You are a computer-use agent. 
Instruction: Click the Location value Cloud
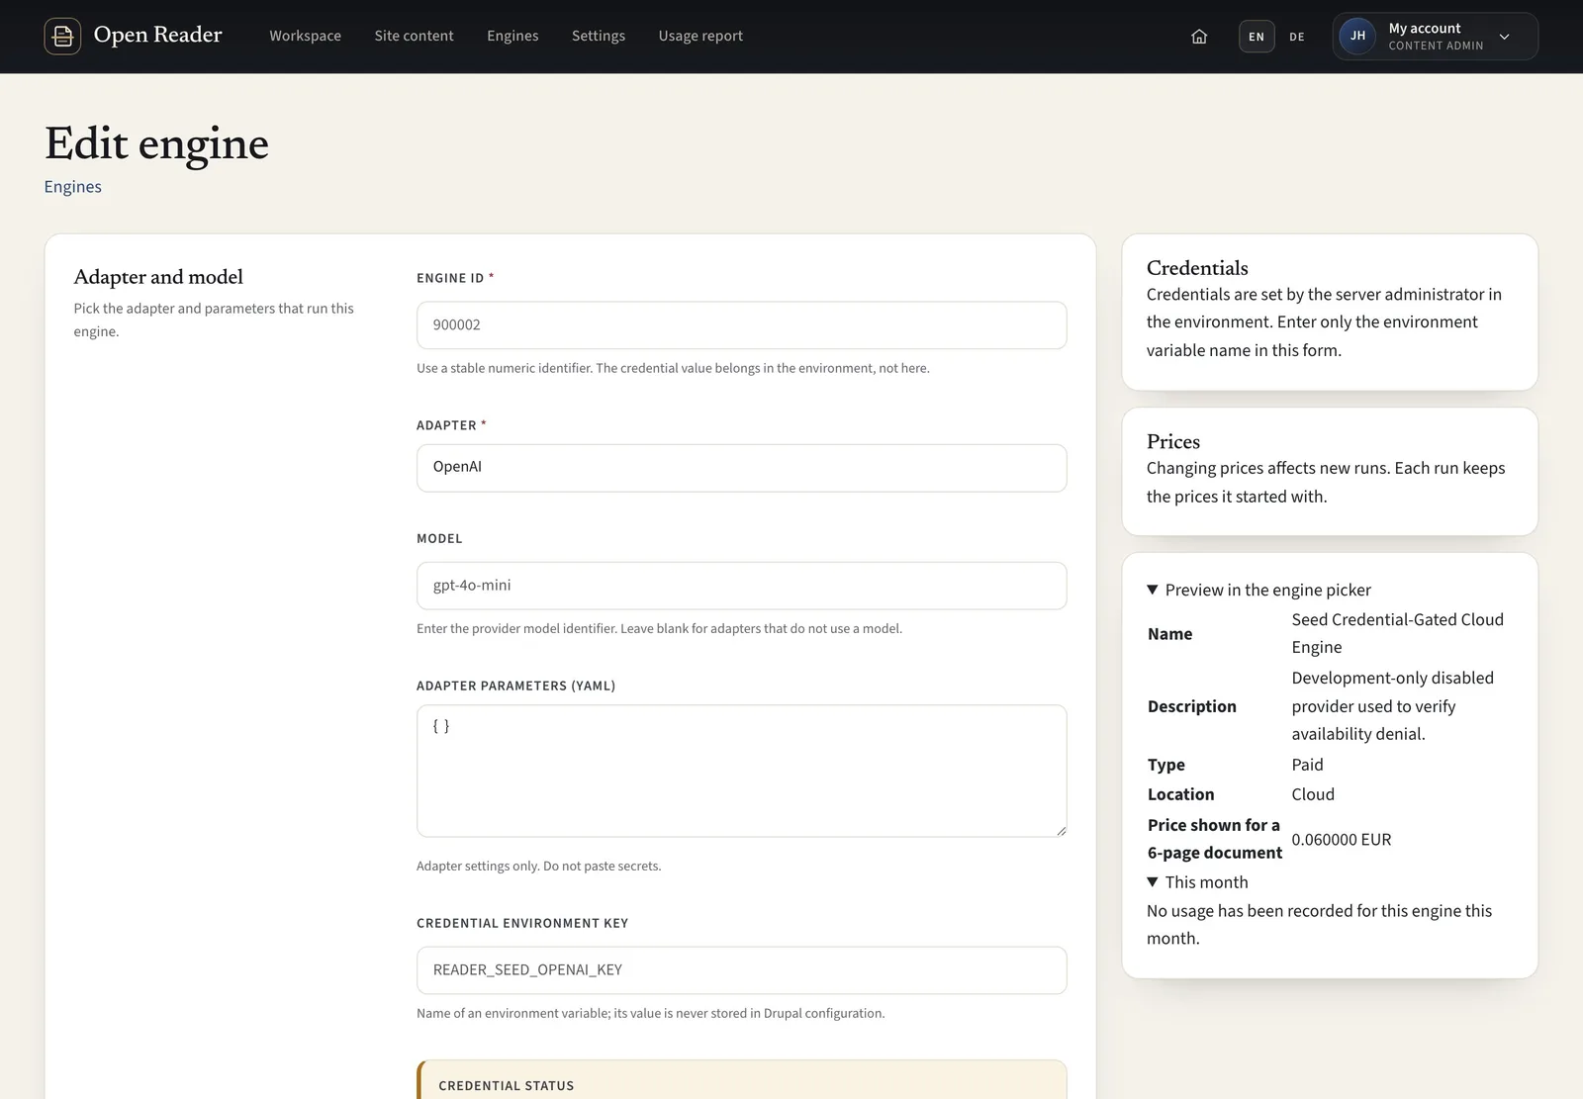click(1313, 794)
